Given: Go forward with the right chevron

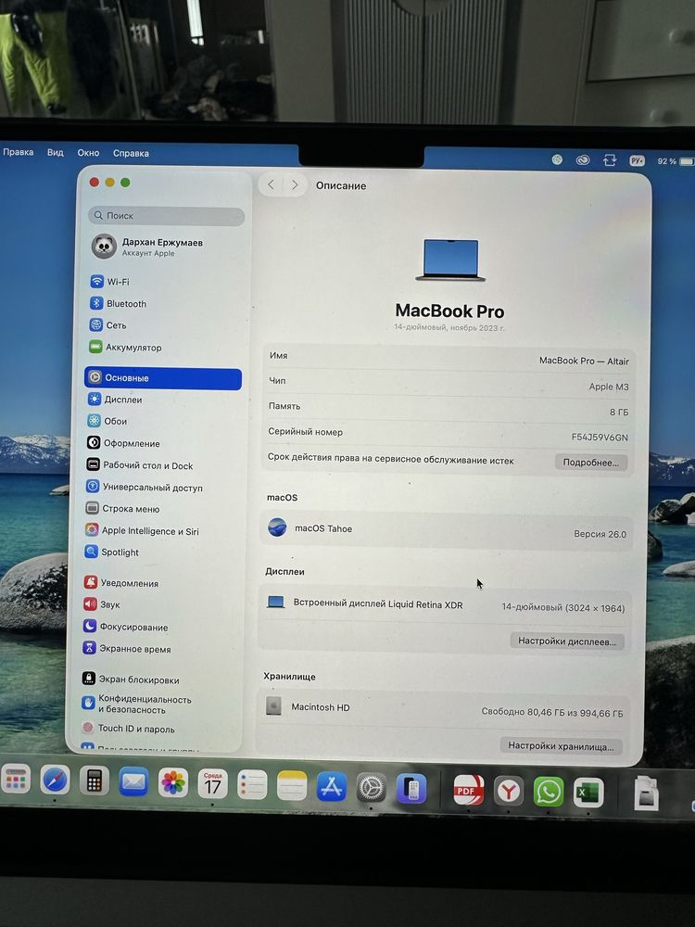Looking at the screenshot, I should point(295,185).
